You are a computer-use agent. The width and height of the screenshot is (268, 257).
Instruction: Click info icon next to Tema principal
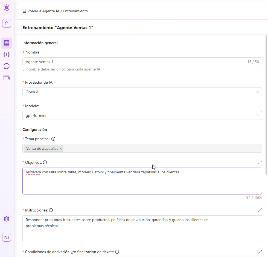(x=53, y=139)
